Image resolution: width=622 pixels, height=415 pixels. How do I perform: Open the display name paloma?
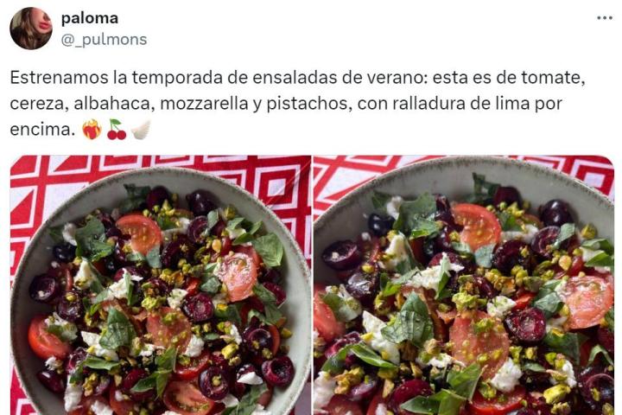click(x=90, y=18)
